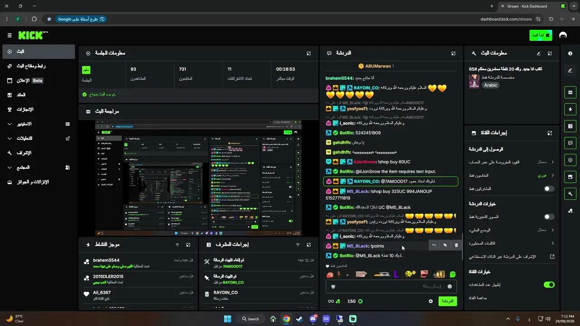Toggle the wrench widget in the right rail
Screen dimensions: 580x326
coord(570,194)
